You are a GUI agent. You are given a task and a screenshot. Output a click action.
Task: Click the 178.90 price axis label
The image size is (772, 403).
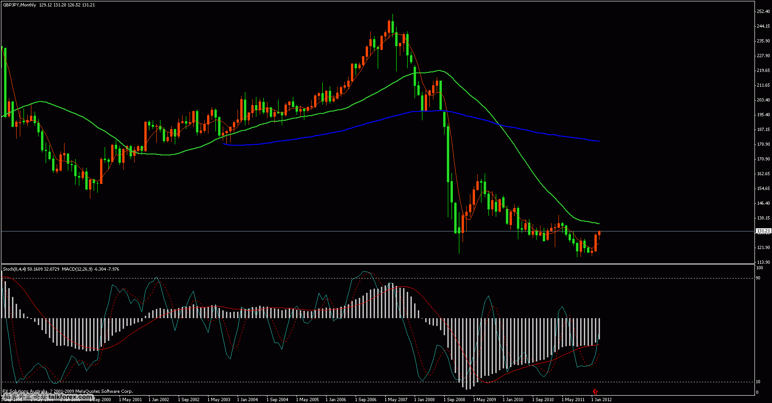click(763, 144)
